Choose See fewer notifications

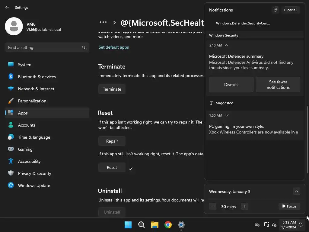(278, 85)
